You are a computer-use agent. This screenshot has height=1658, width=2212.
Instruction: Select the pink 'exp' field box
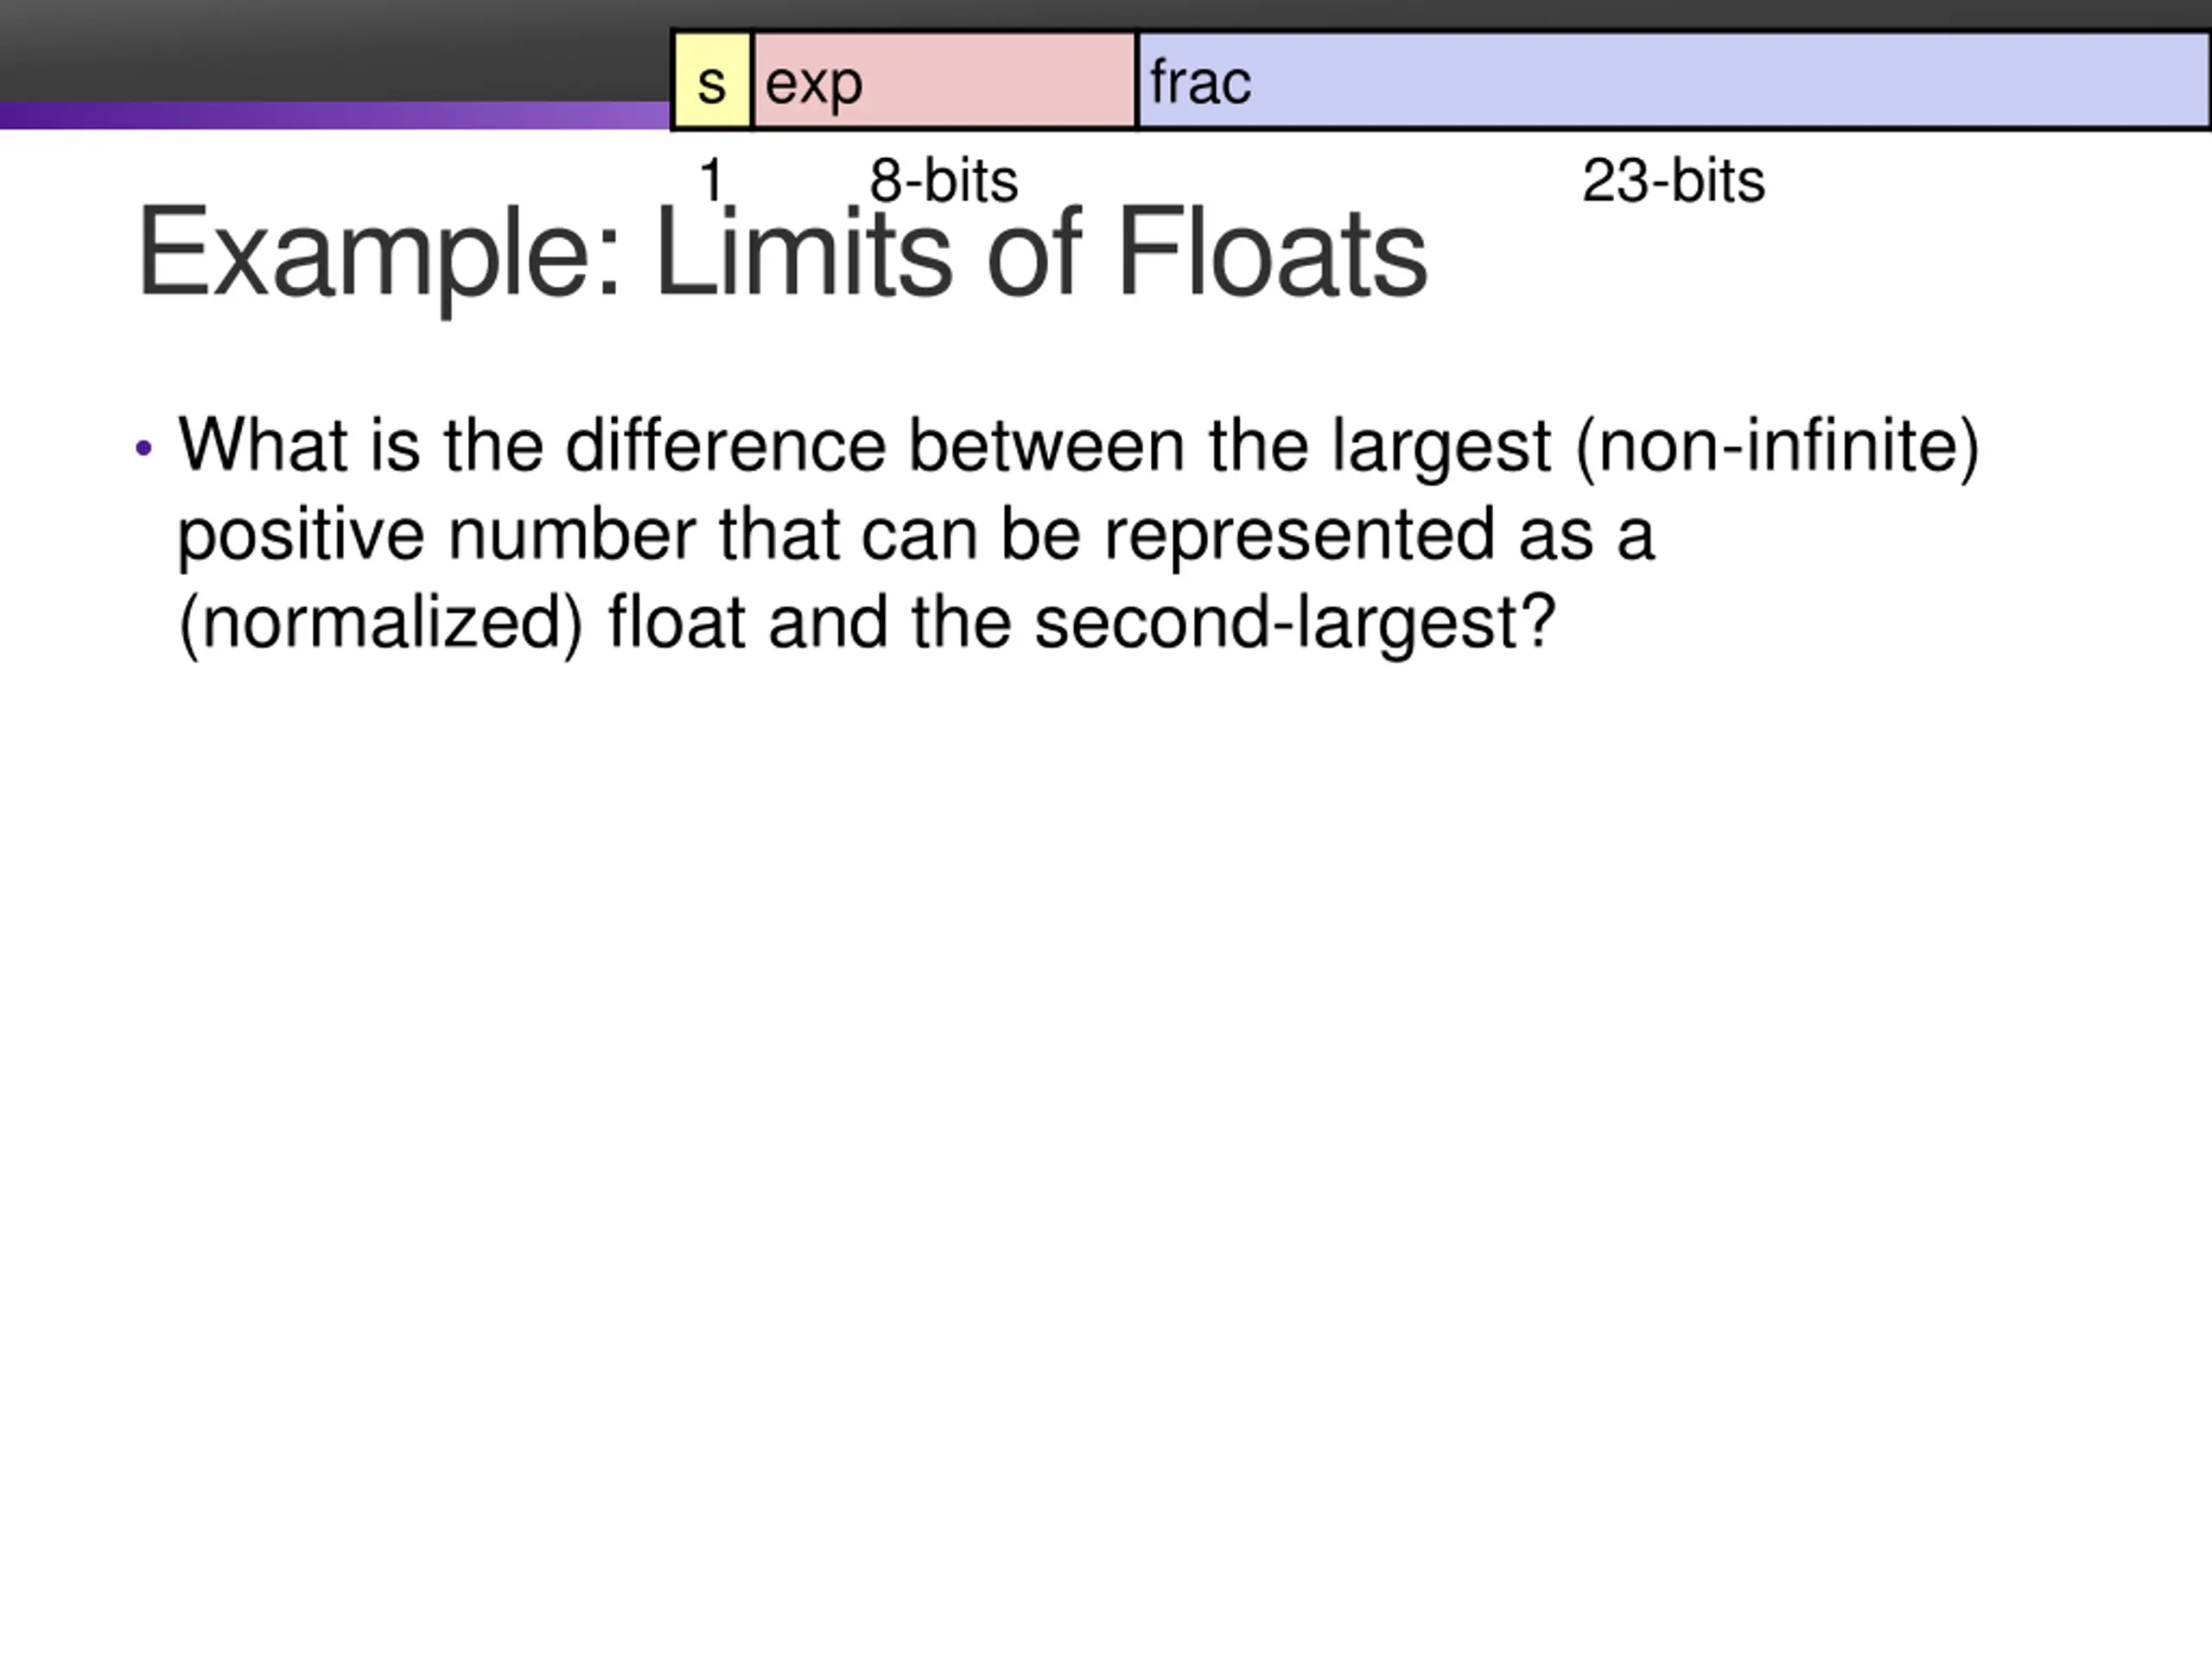click(944, 80)
